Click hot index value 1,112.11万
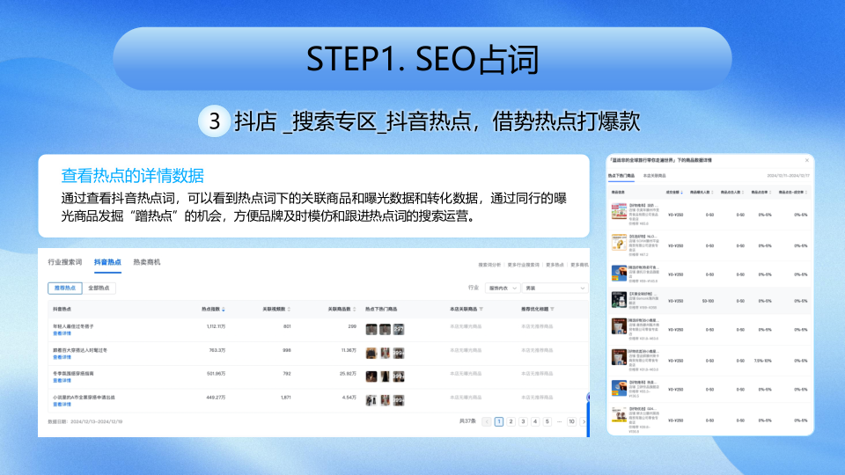 pos(217,326)
